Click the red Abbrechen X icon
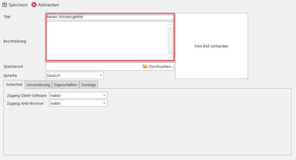Viewport: 296px width, 160px height. pos(34,5)
